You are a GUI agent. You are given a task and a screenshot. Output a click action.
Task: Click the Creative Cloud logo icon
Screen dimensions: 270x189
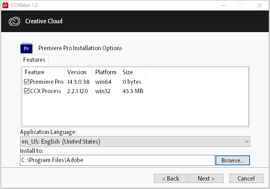[14, 21]
